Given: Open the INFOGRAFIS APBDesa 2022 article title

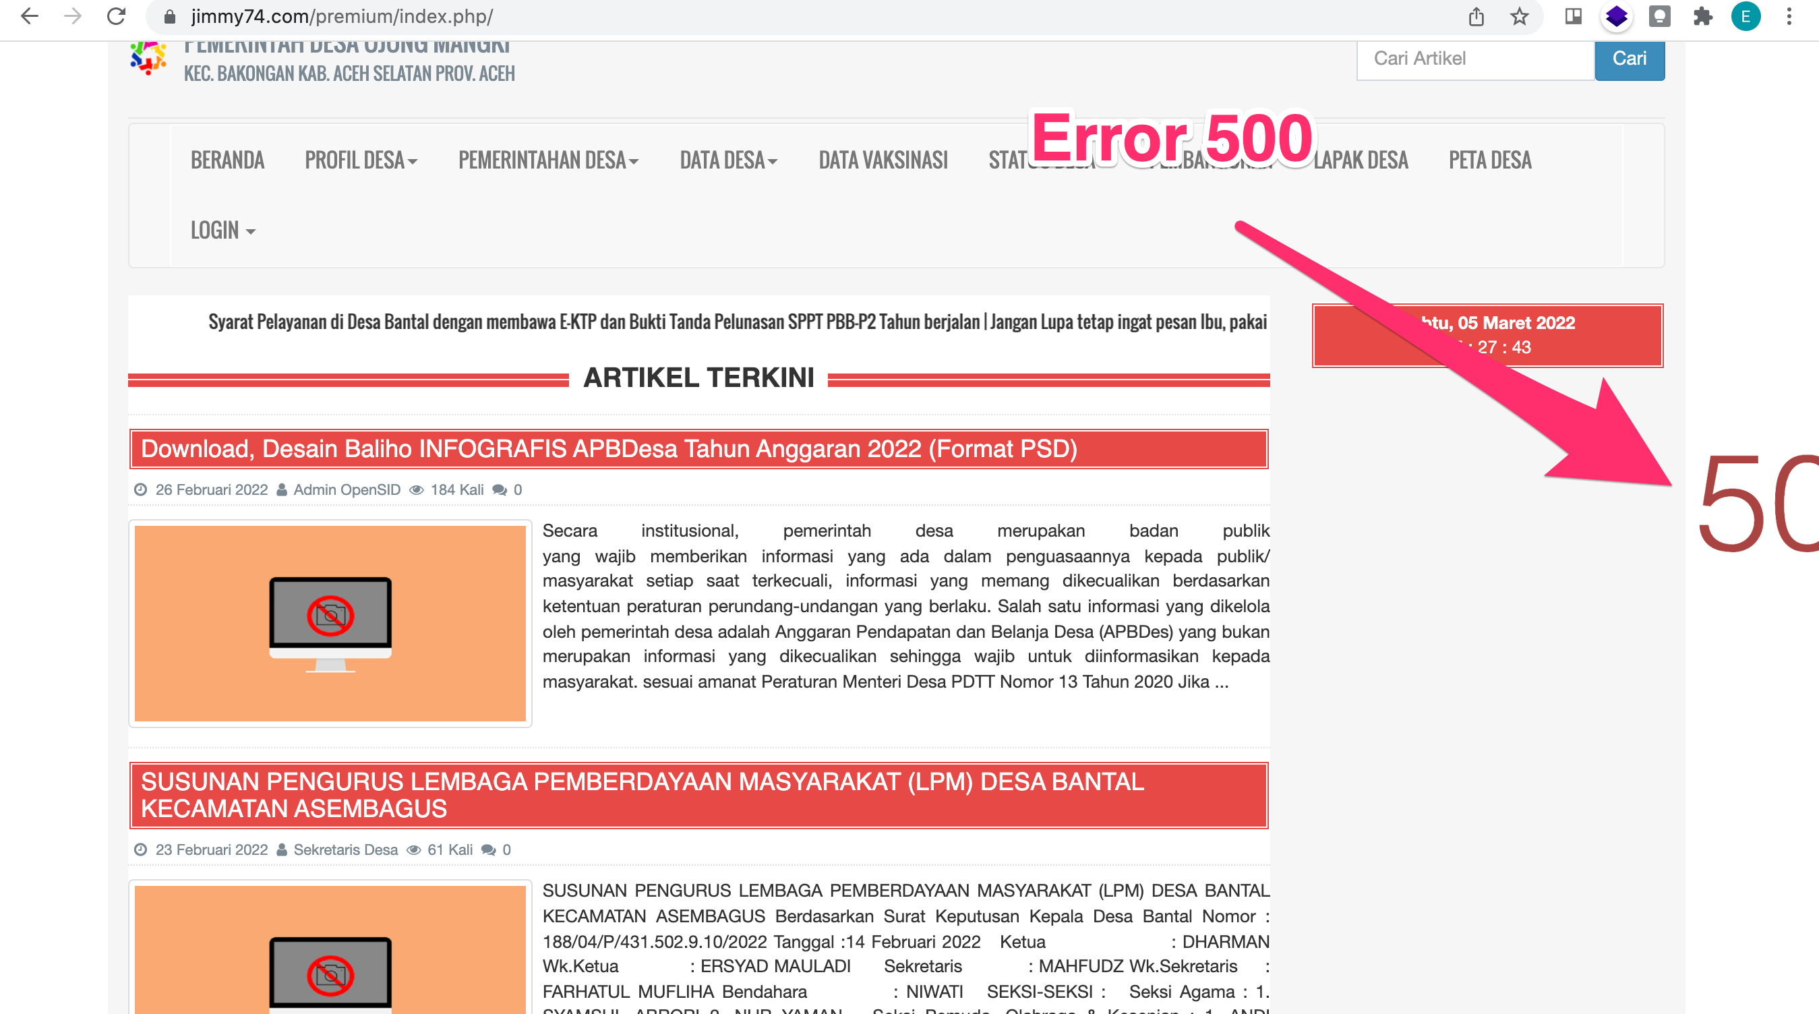Looking at the screenshot, I should [x=609, y=448].
